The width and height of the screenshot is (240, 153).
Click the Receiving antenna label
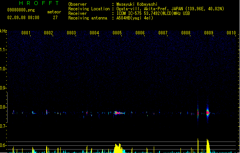coord(88,18)
